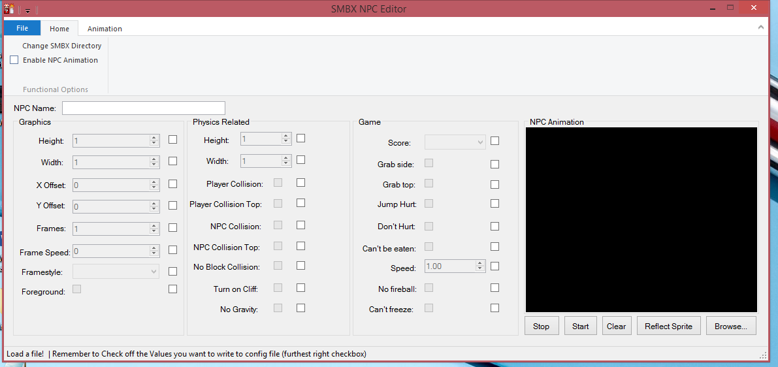
Task: Check the Foreground write checkbox
Action: (x=172, y=289)
